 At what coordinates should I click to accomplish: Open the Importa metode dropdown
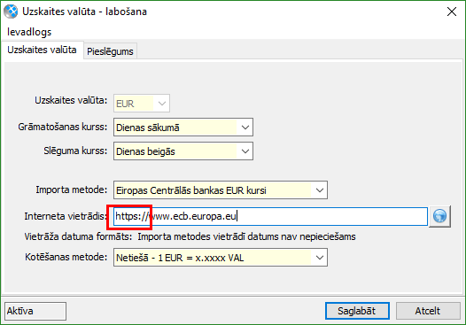point(221,190)
